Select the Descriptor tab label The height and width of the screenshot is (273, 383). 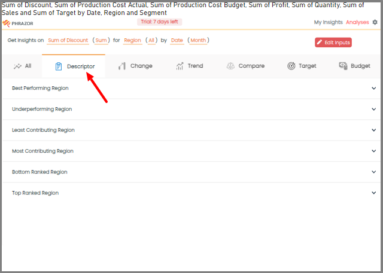coord(81,66)
